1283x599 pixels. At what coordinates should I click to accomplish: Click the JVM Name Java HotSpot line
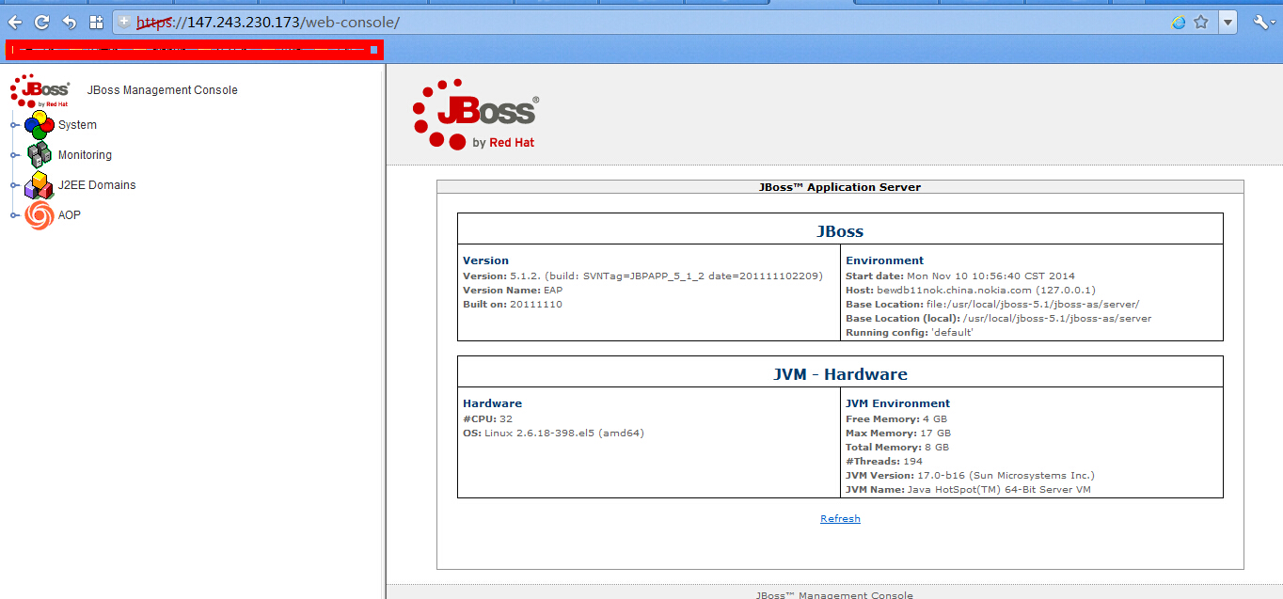pyautogui.click(x=968, y=490)
